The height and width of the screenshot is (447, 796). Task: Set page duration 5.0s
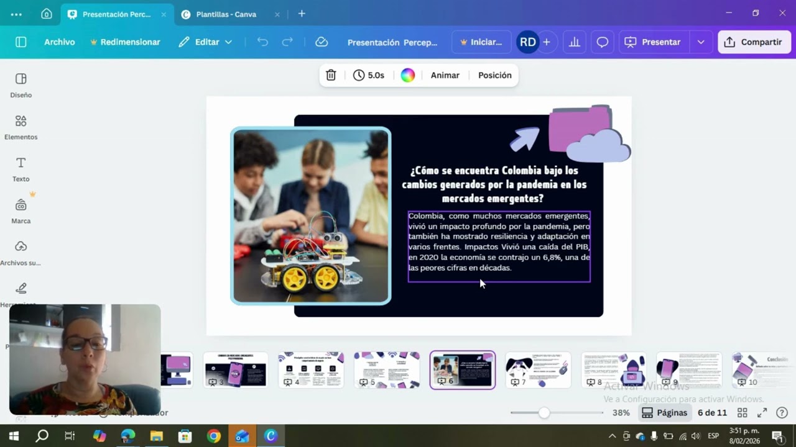point(369,75)
